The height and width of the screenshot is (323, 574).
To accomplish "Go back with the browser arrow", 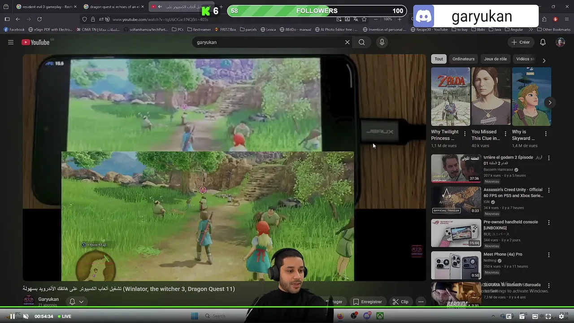I will tap(17, 19).
